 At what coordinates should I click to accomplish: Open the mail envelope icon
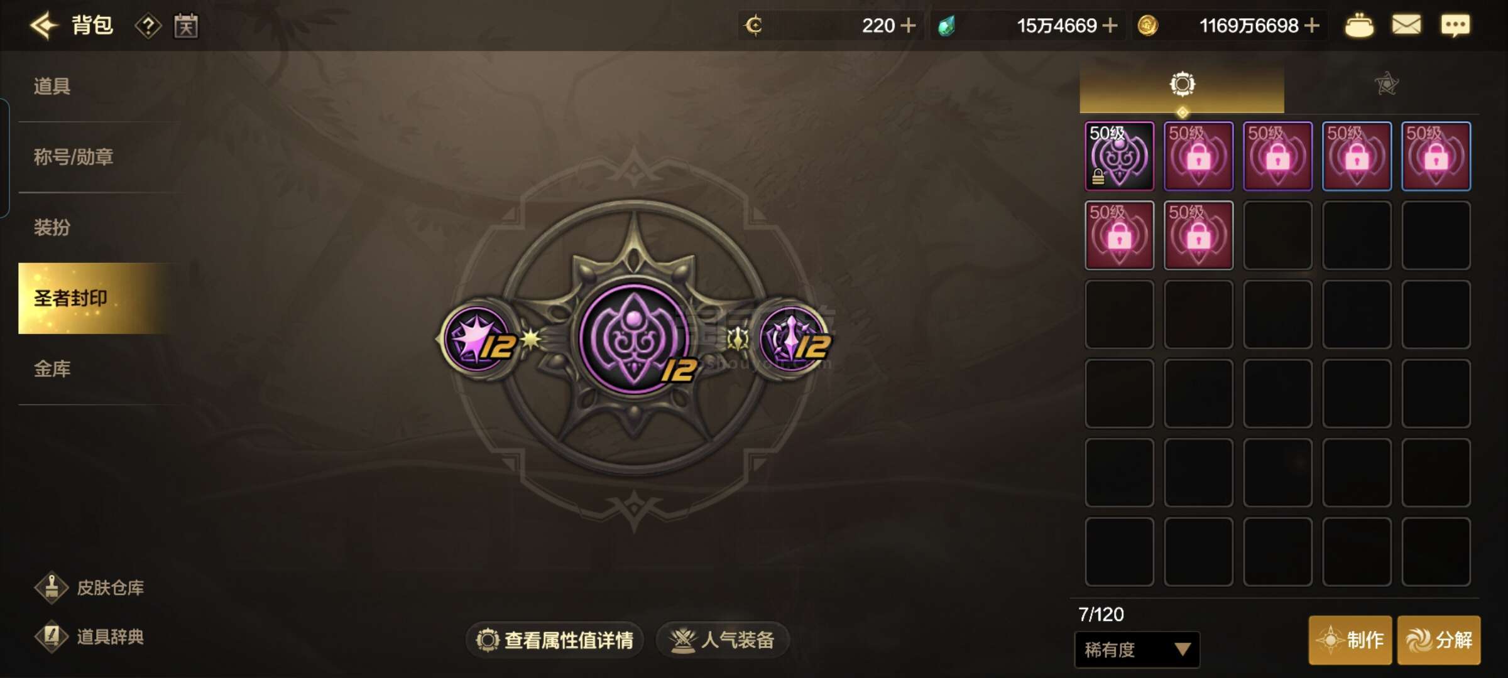coord(1406,25)
